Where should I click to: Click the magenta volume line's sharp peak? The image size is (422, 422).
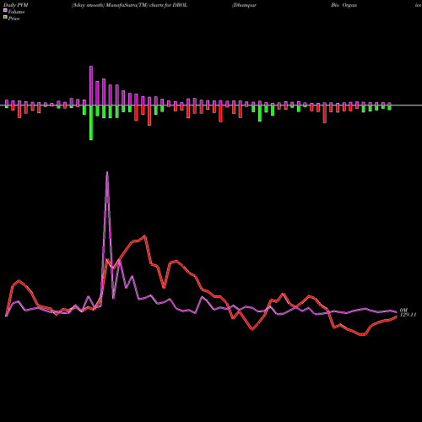107,172
